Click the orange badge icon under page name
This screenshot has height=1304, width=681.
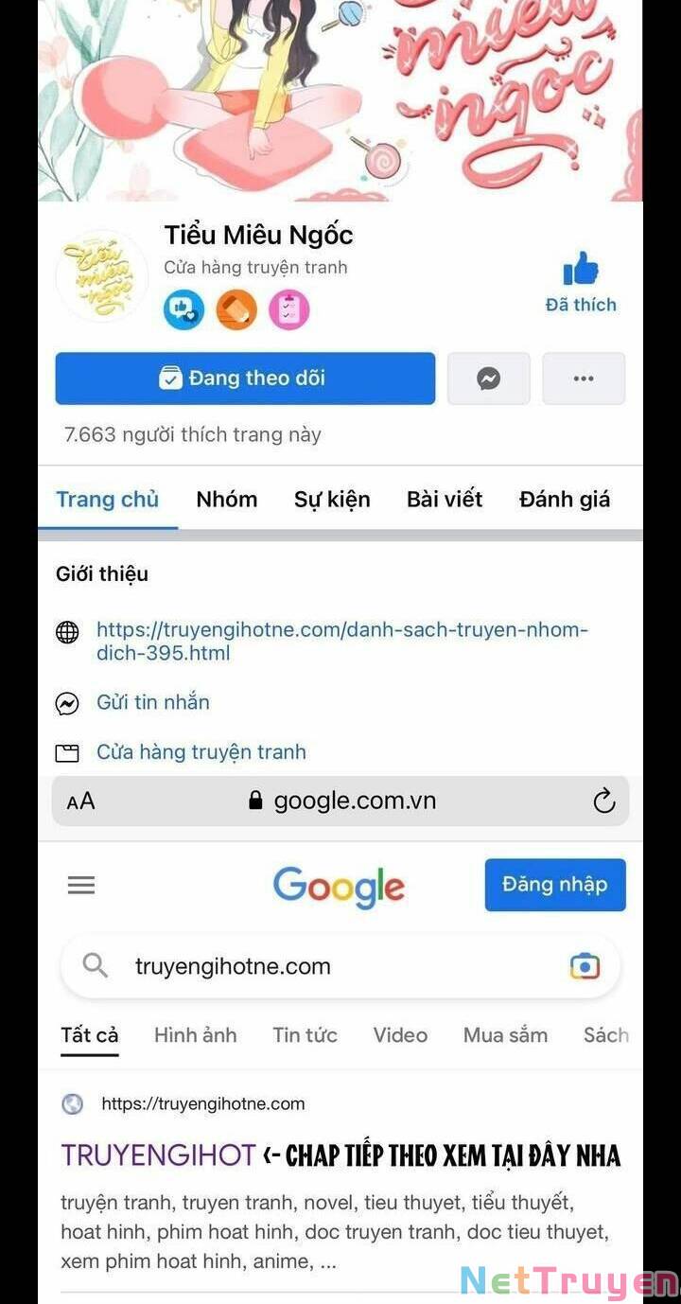[x=236, y=309]
